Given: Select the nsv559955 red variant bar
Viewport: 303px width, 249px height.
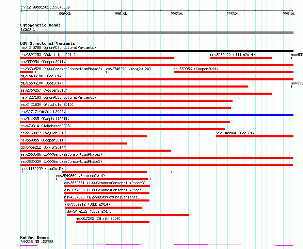Looking at the screenshot, I should click(74, 143).
